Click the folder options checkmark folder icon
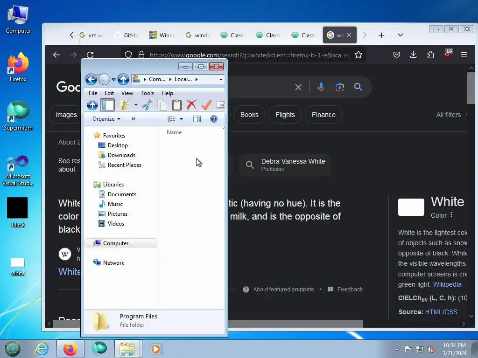This screenshot has width=478, height=358. tap(125, 105)
